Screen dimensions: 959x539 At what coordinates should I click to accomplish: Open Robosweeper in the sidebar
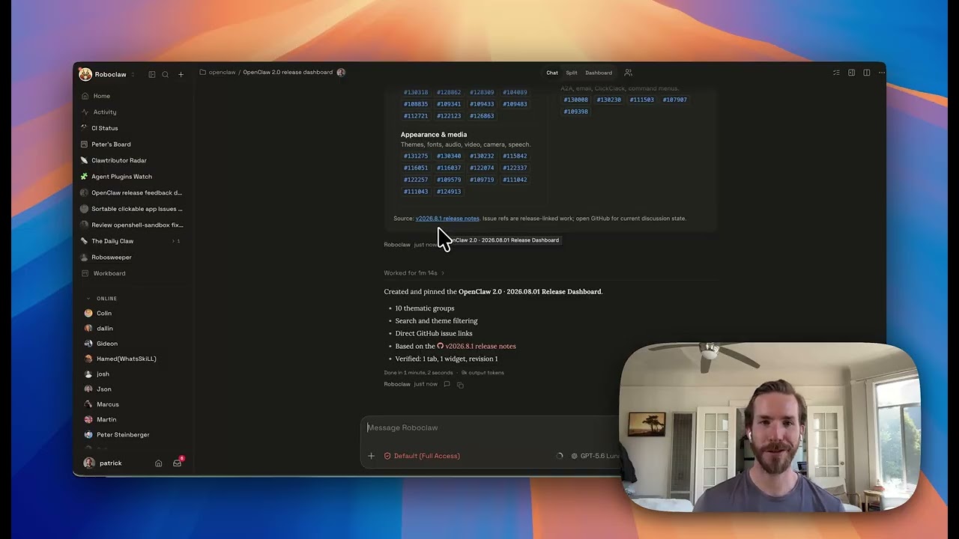(133, 258)
